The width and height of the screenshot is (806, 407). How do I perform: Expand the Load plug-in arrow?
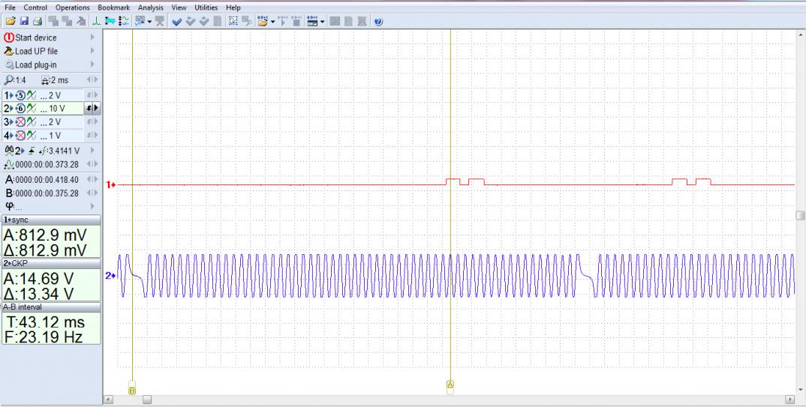(93, 64)
